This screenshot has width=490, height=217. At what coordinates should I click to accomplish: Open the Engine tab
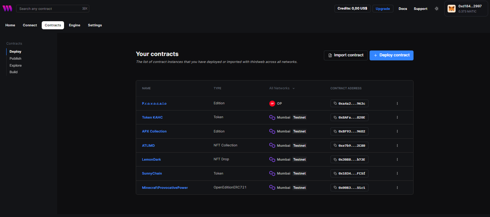click(x=74, y=25)
